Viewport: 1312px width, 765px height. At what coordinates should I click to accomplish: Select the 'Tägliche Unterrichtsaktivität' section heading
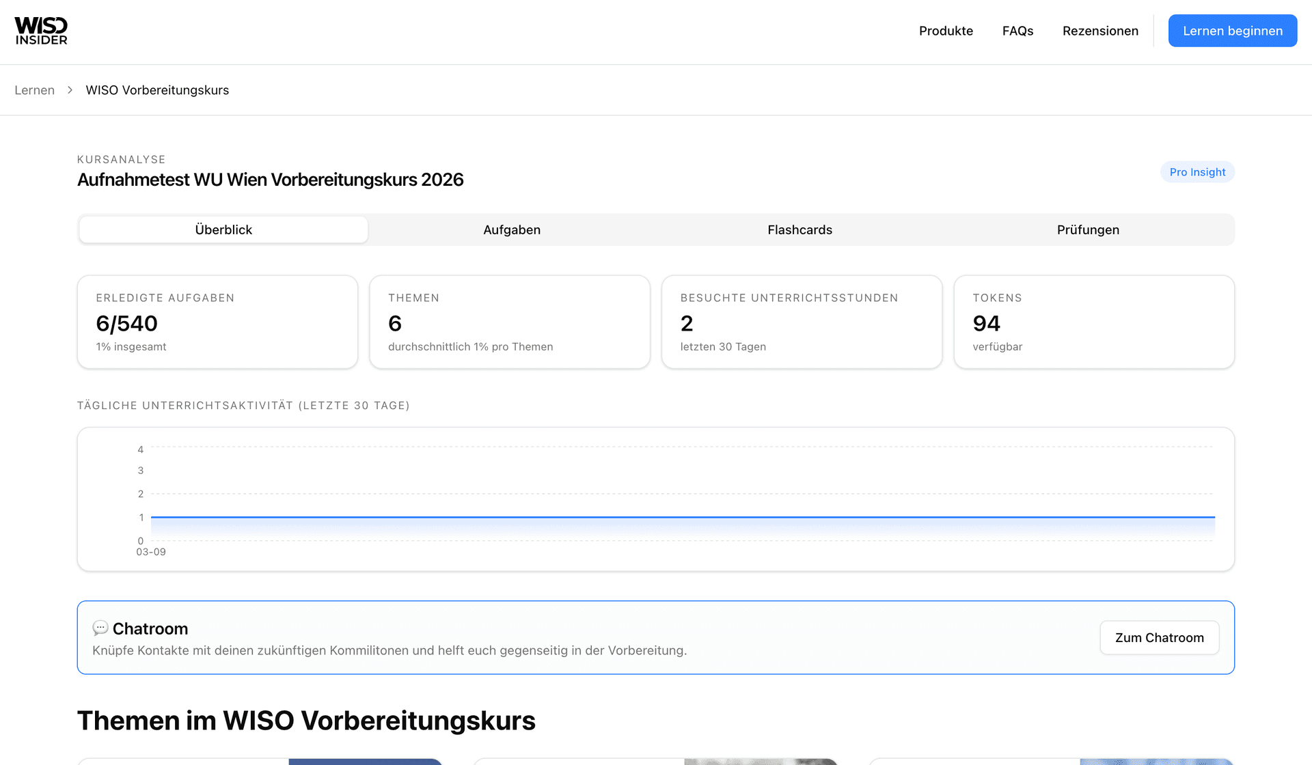243,406
